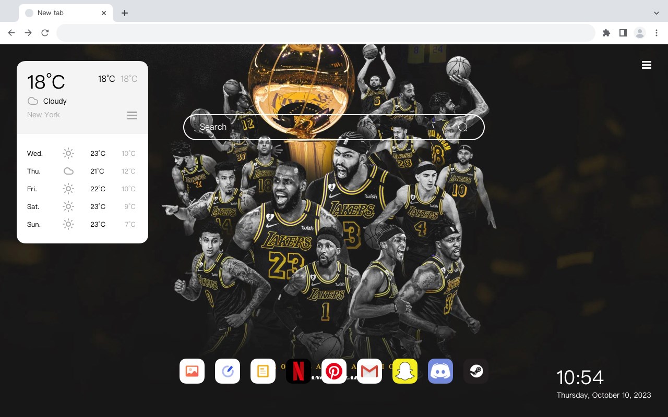Open the hamburger menu on the new tab page
The height and width of the screenshot is (417, 668).
coord(647,65)
